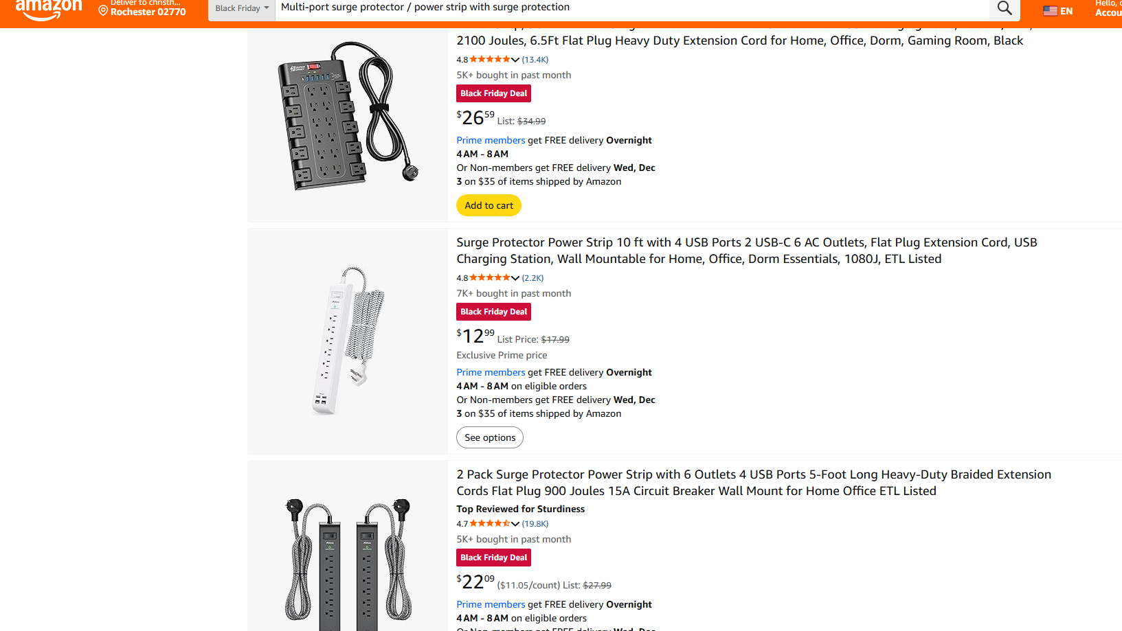The image size is (1122, 631).
Task: Click Prime members link under the $12.99 price
Action: 491,372
